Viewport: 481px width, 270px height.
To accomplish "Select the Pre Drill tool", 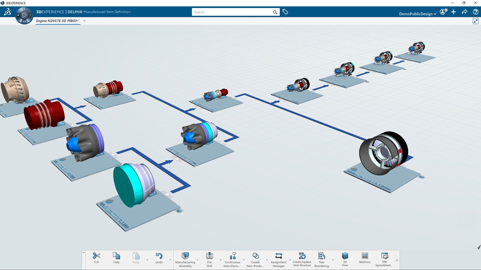I will point(209,259).
